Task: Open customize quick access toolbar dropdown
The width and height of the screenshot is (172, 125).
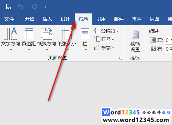Action: [46, 7]
